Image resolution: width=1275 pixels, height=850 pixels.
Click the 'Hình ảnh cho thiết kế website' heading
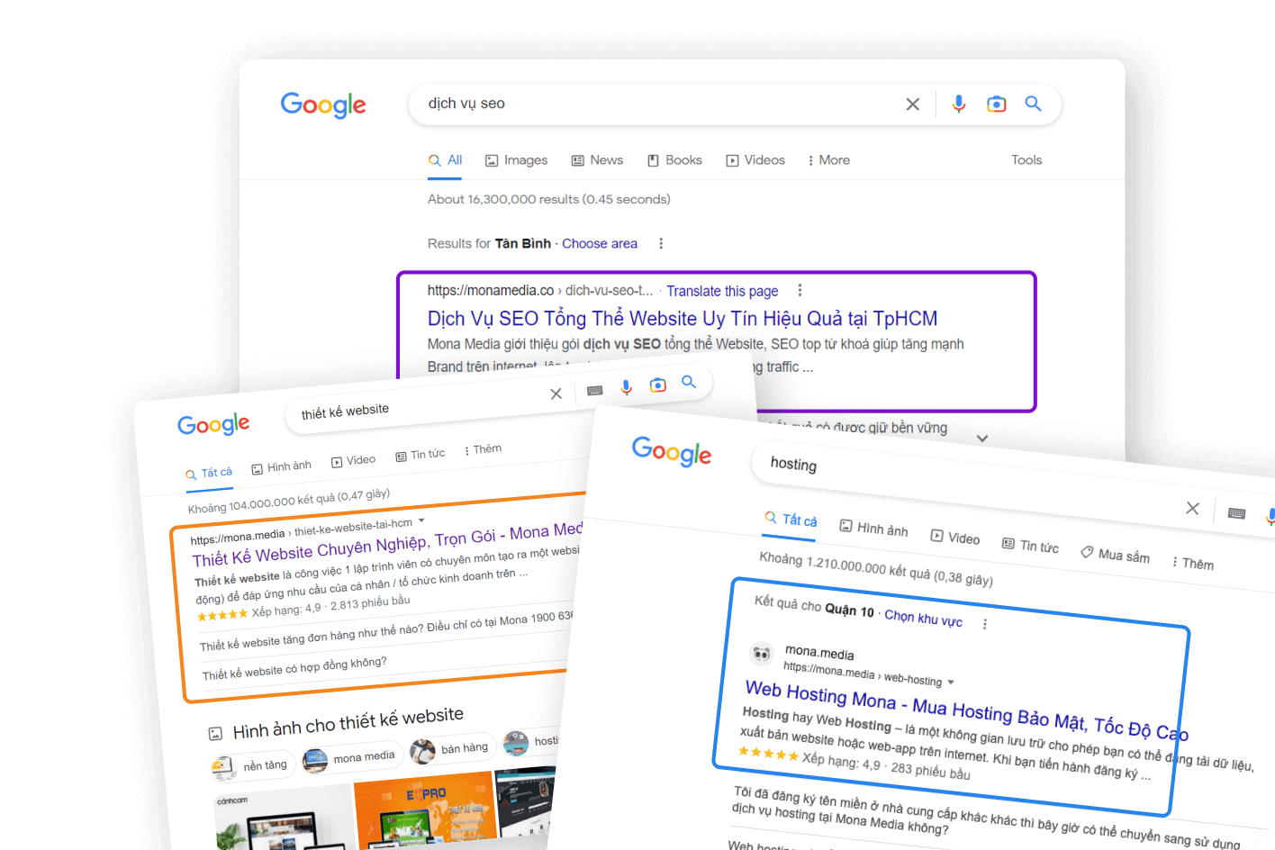coord(348,721)
